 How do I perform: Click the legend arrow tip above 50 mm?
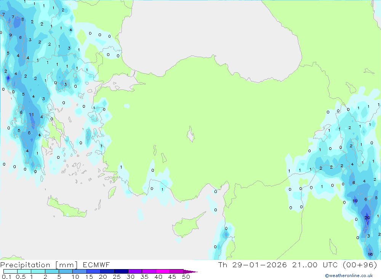[x=190, y=271]
